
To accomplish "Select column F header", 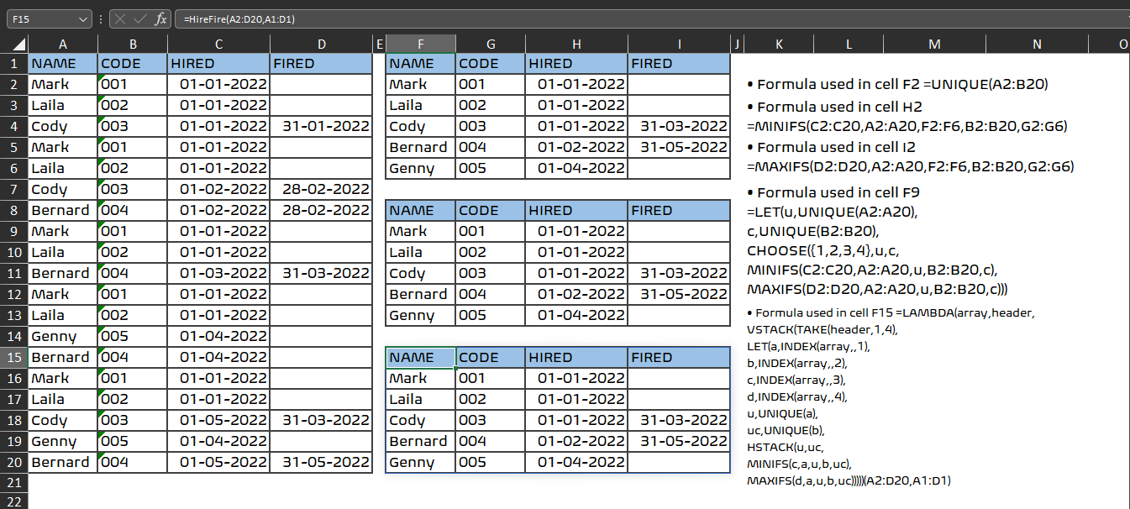I will click(420, 44).
